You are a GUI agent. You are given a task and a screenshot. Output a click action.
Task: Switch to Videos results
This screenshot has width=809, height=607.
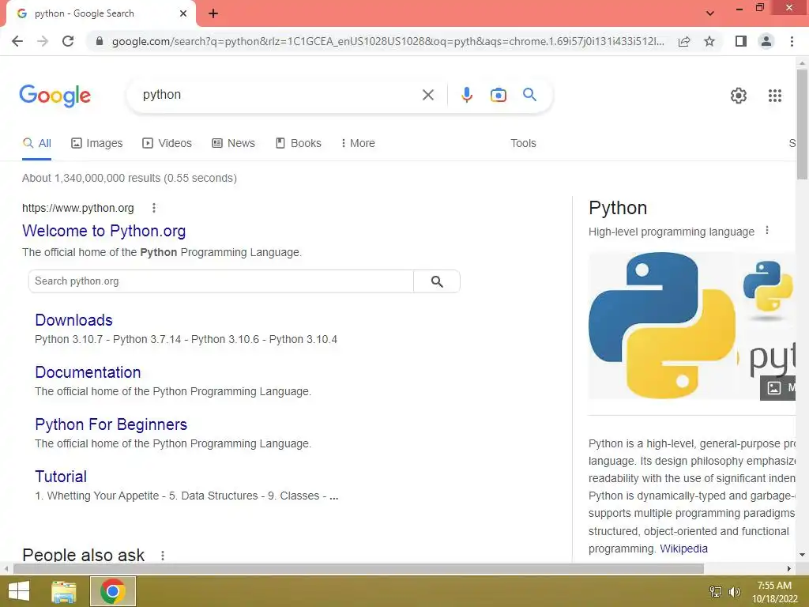(x=167, y=143)
